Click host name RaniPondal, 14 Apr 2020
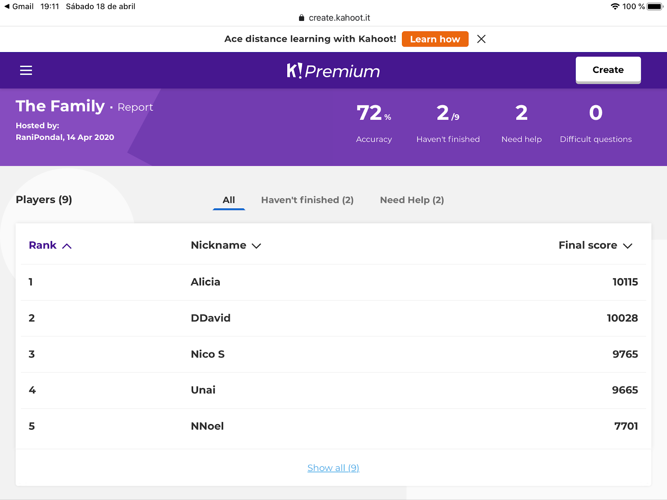The width and height of the screenshot is (667, 500). (x=65, y=137)
